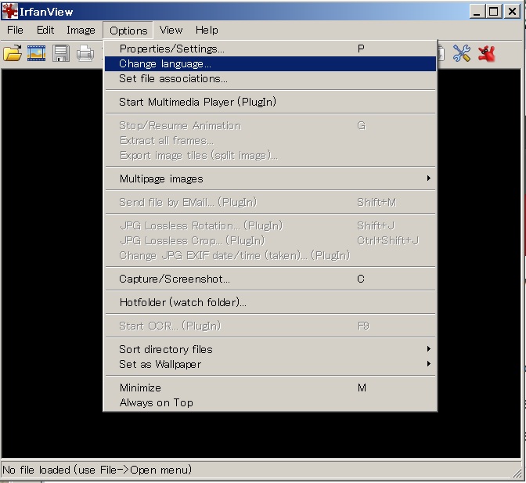The image size is (526, 483).
Task: Toggle Always on Top option
Action: pos(156,402)
